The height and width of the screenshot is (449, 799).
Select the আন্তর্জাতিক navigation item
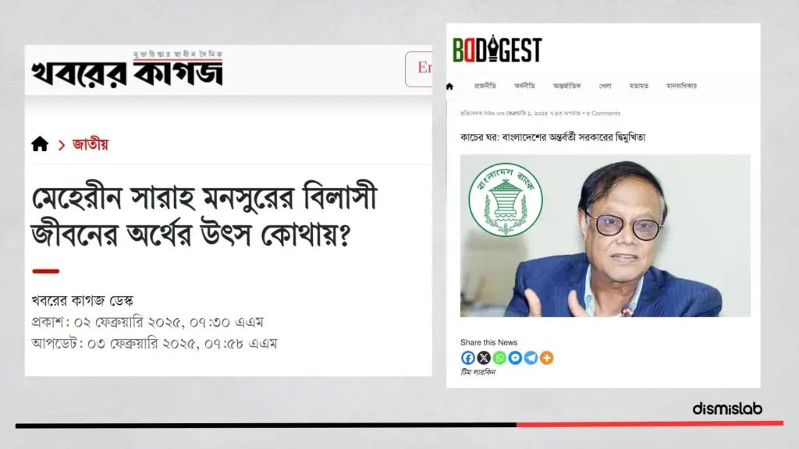[x=567, y=86]
